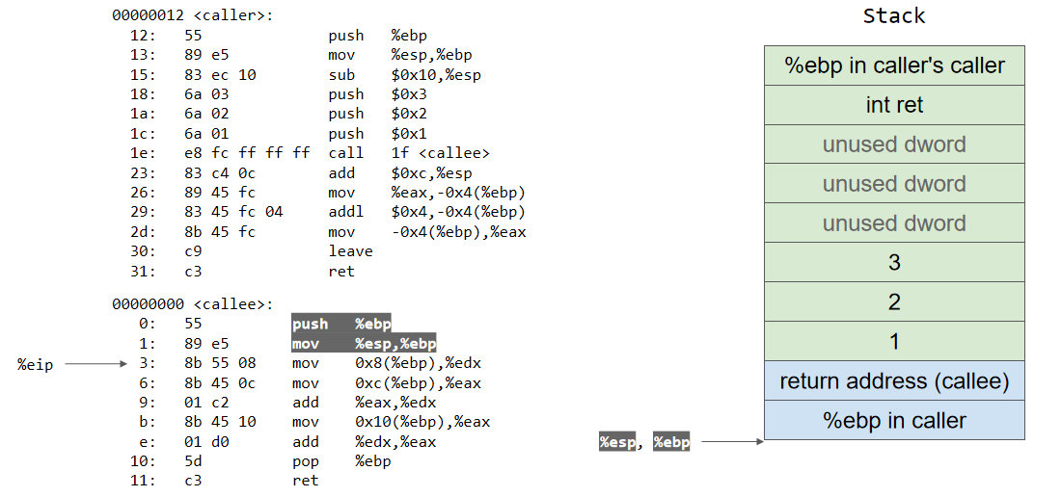Click the highlighted "push %ebp" in callee
This screenshot has height=497, width=1061.
[x=341, y=324]
